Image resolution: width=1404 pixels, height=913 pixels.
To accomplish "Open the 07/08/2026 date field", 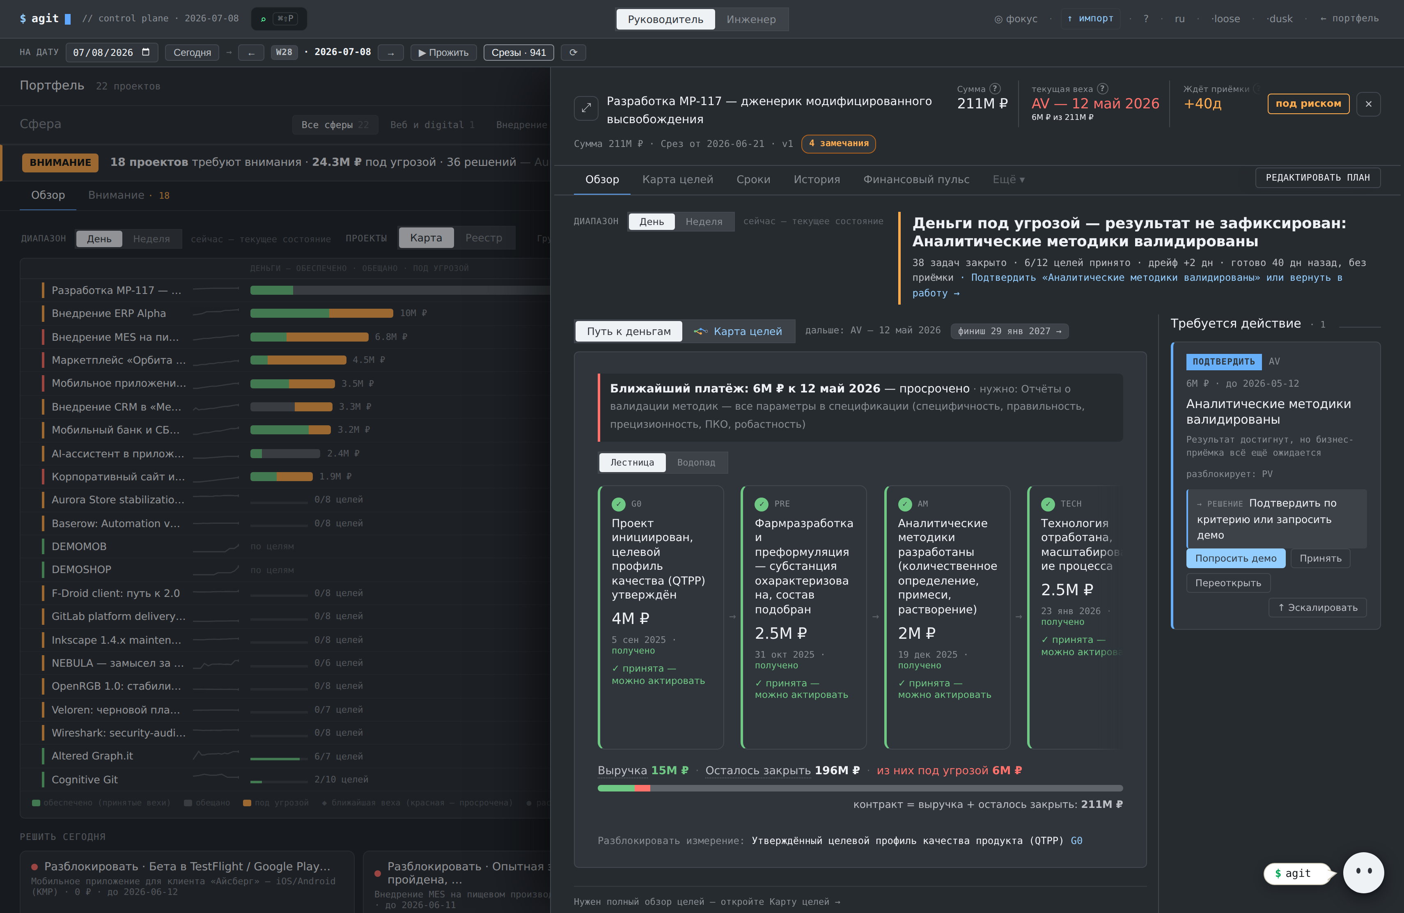I will (x=112, y=53).
